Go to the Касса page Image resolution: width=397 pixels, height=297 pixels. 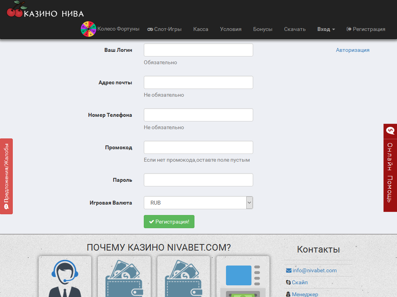[201, 29]
